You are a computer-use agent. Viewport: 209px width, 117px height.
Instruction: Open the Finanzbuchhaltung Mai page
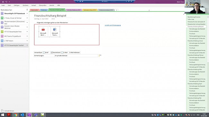click(x=195, y=98)
